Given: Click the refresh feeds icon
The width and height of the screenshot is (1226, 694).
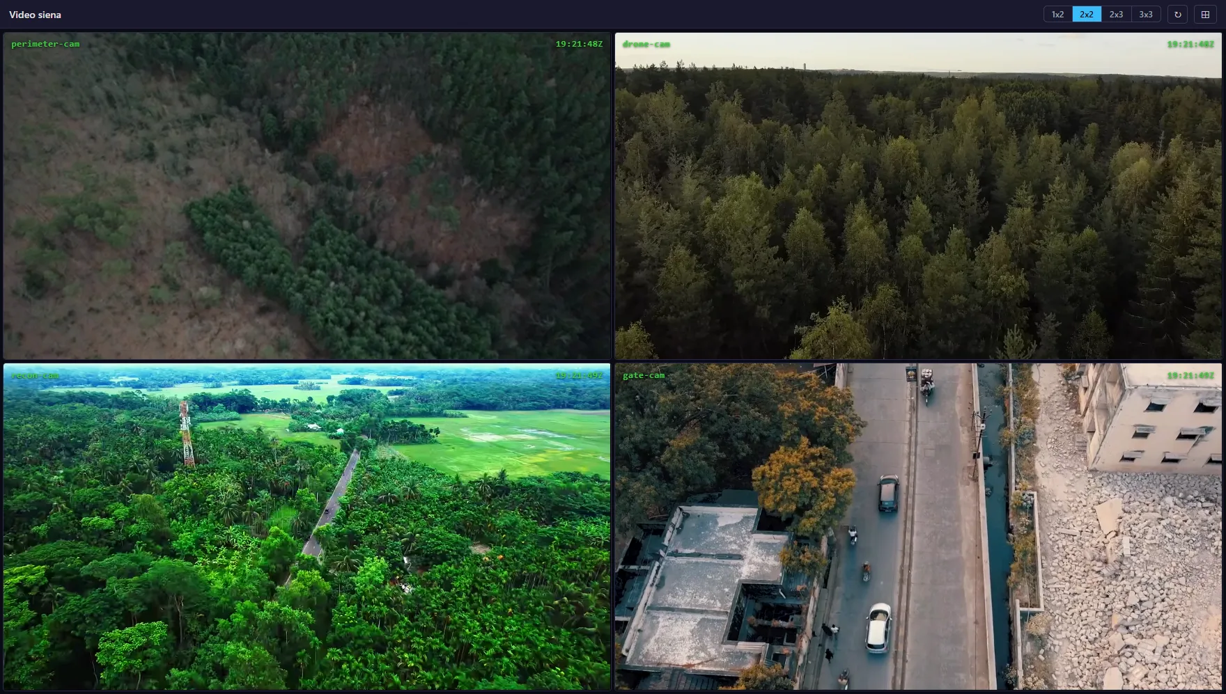Looking at the screenshot, I should [1177, 15].
